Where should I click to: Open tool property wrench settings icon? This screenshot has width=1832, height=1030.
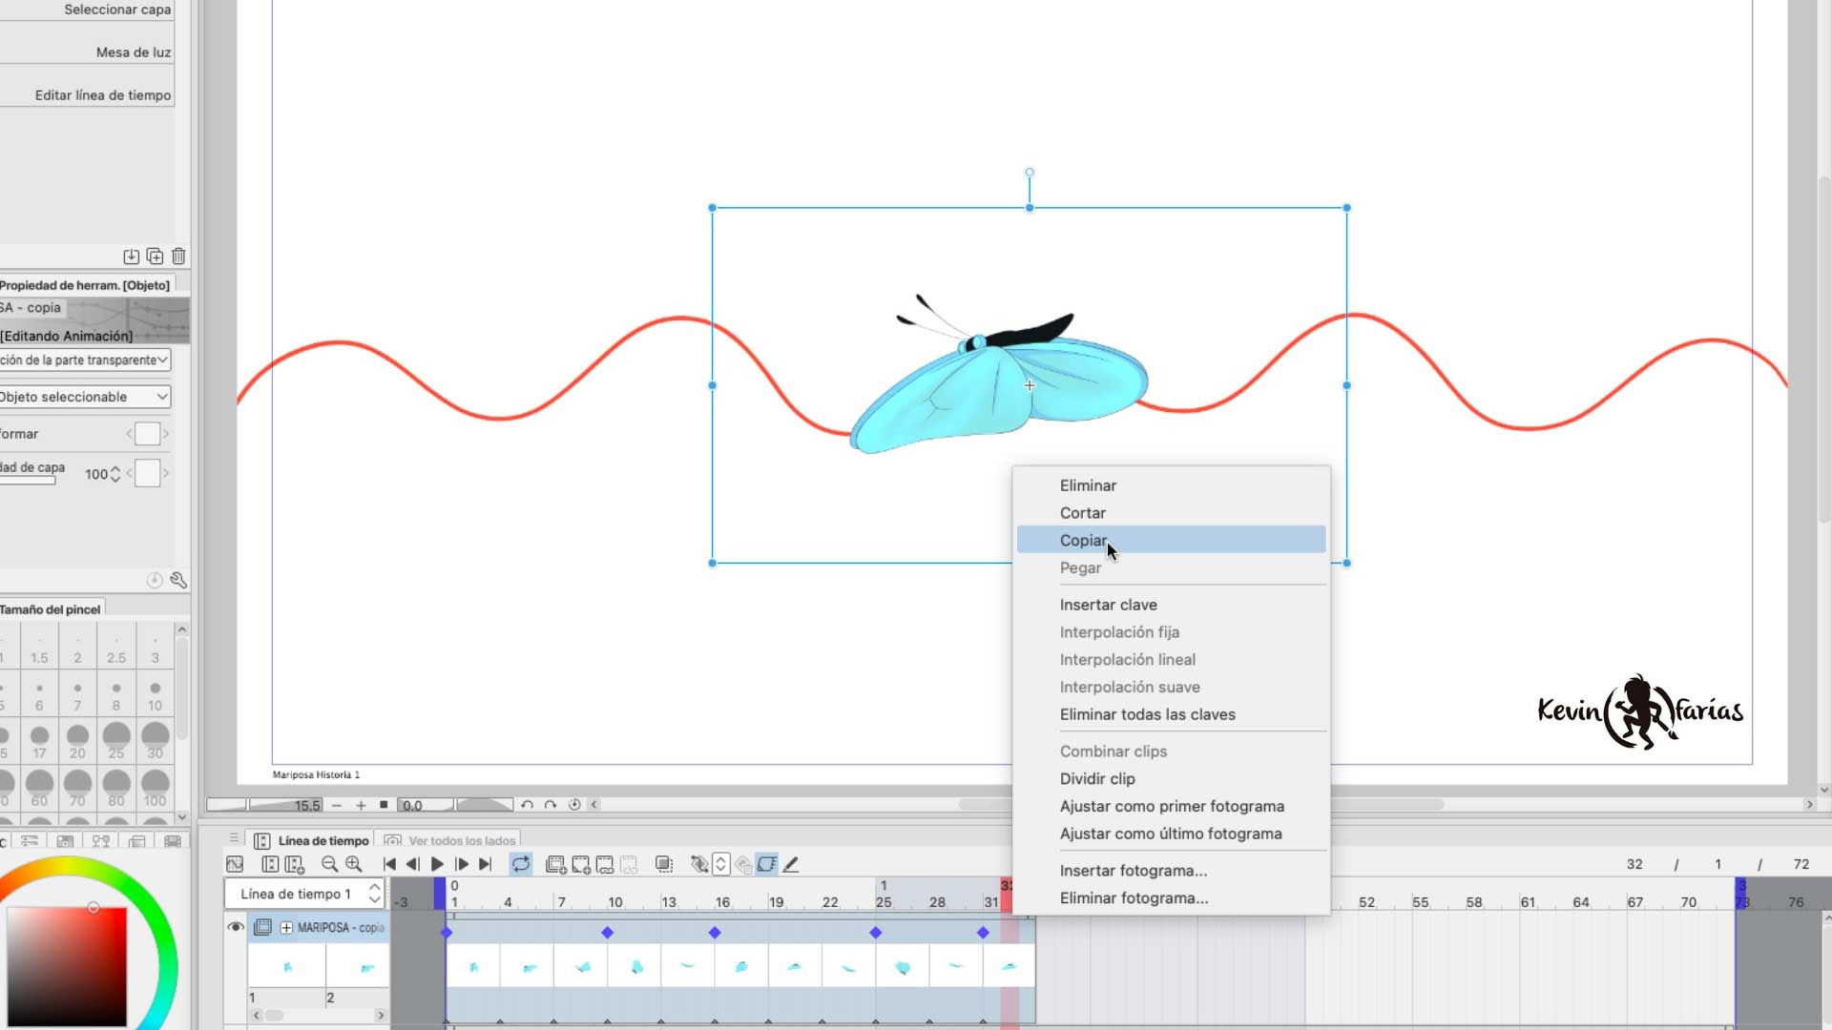point(178,580)
